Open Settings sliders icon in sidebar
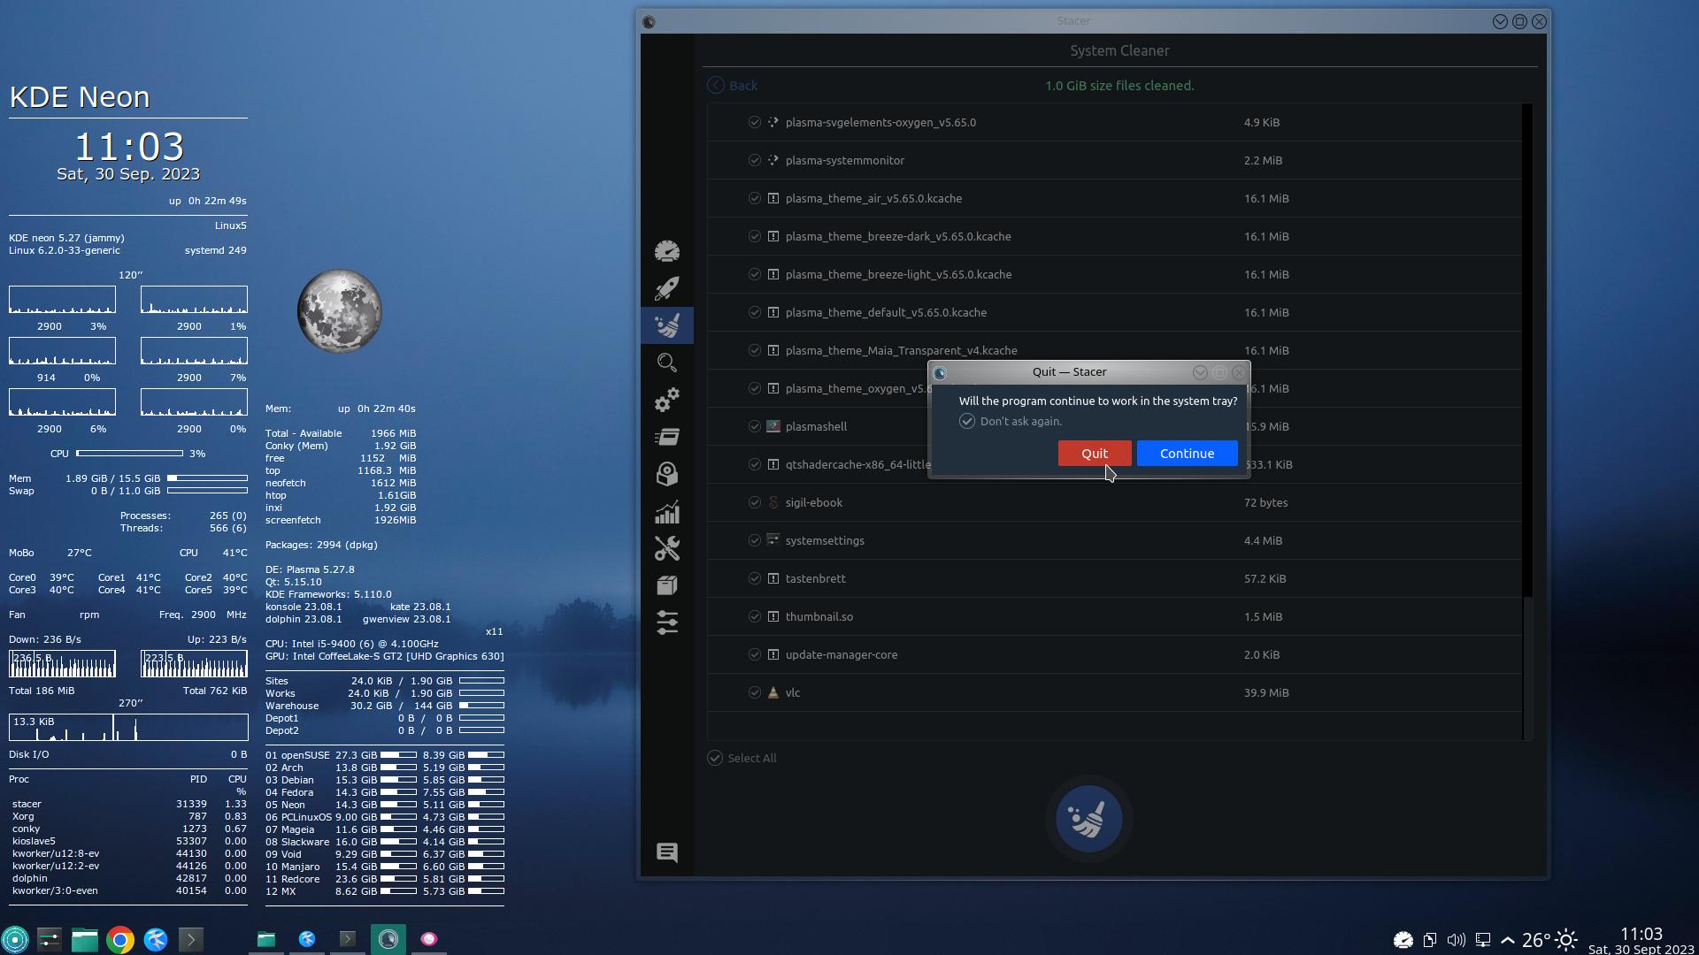1699x955 pixels. point(667,623)
